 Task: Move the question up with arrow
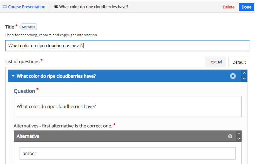point(244,73)
